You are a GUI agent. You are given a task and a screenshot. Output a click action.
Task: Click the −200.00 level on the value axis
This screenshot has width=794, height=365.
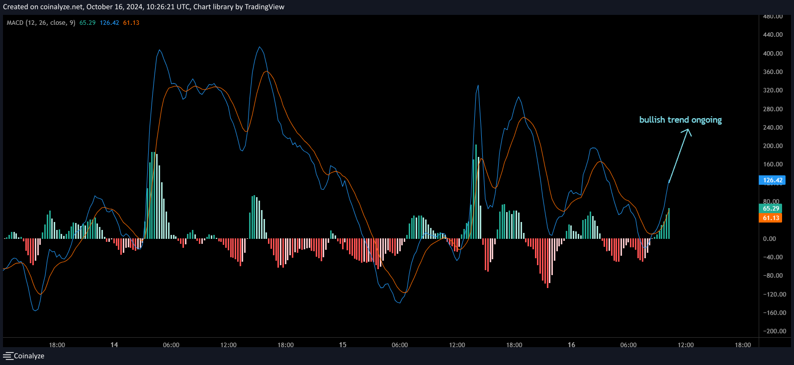[x=775, y=331]
